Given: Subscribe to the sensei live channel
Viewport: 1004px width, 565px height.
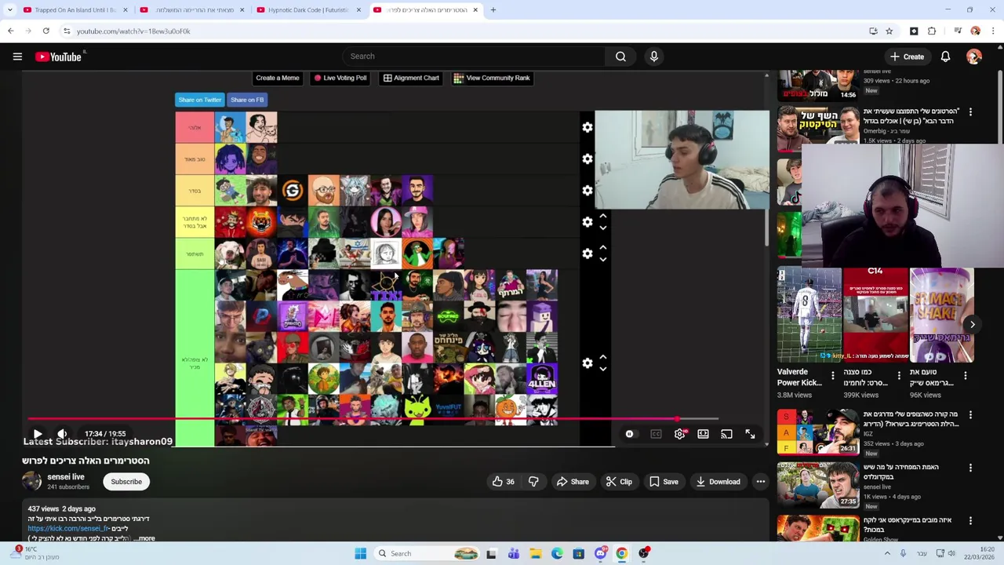Looking at the screenshot, I should click(126, 482).
